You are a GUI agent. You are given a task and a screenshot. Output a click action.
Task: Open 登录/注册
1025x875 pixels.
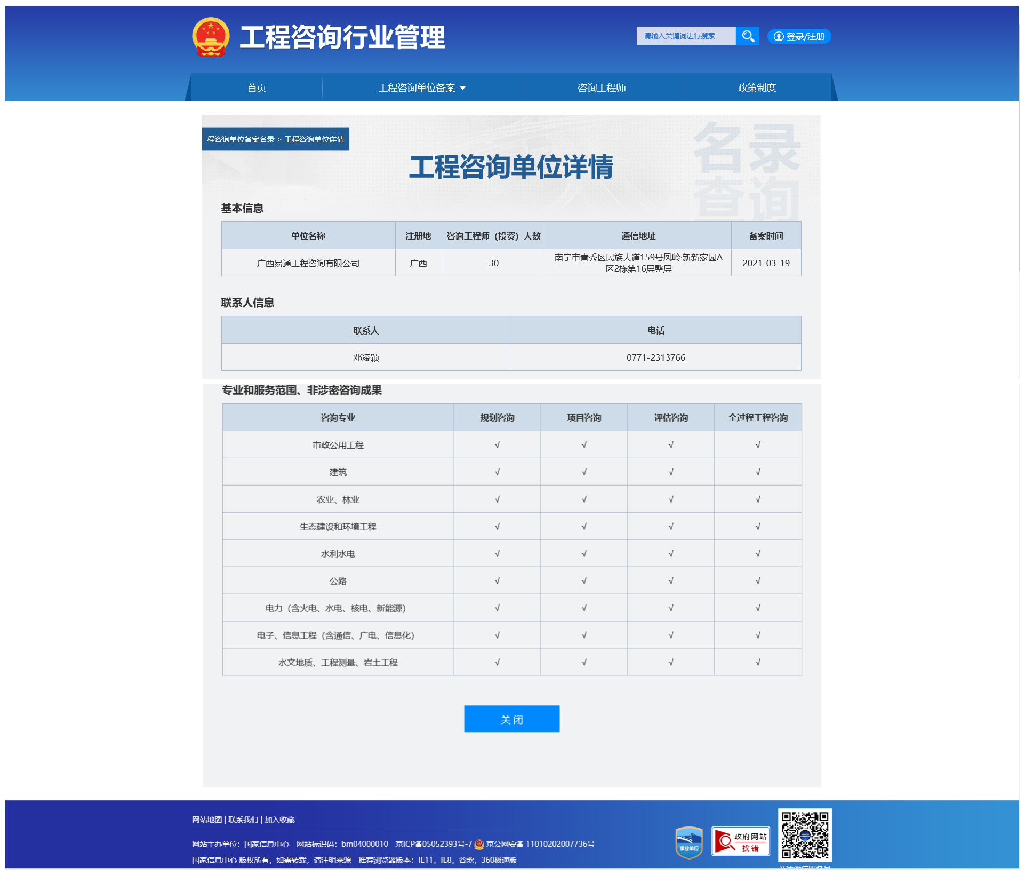click(804, 36)
